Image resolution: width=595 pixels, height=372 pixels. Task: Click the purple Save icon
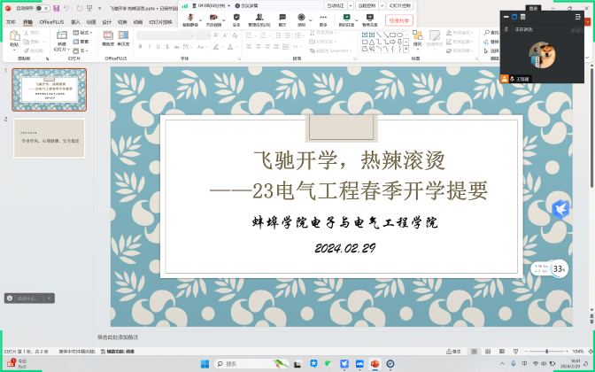[x=56, y=8]
